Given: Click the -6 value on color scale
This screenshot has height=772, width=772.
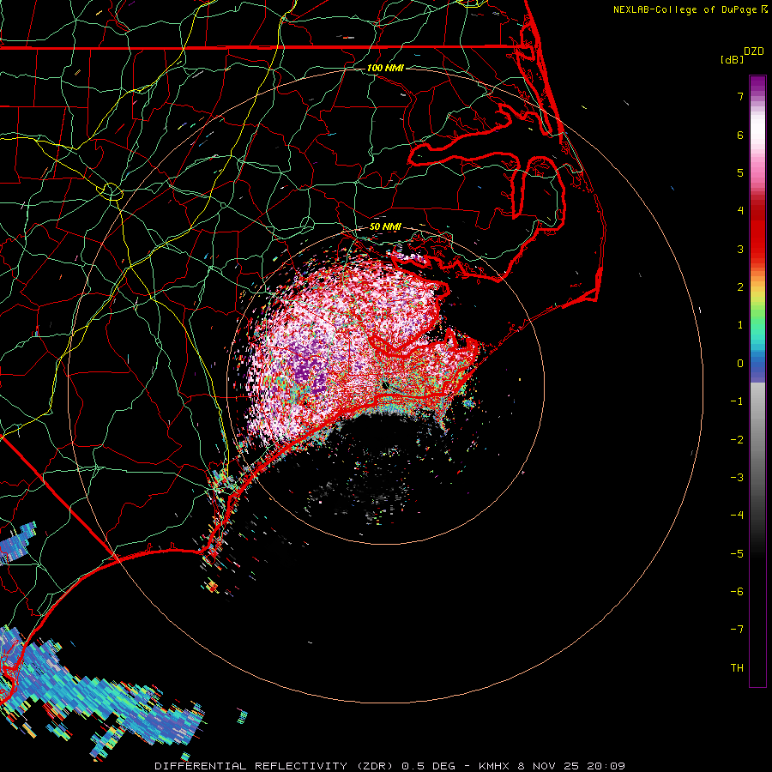Looking at the screenshot, I should pos(737,592).
